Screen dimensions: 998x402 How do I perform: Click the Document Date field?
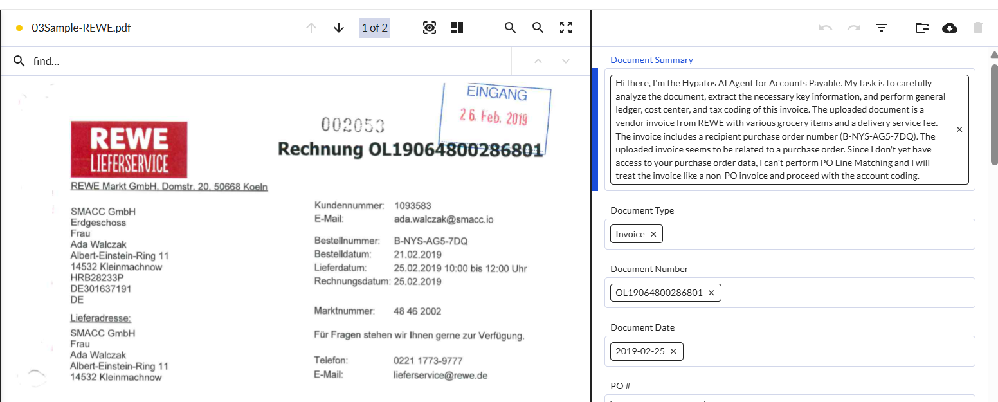click(790, 351)
